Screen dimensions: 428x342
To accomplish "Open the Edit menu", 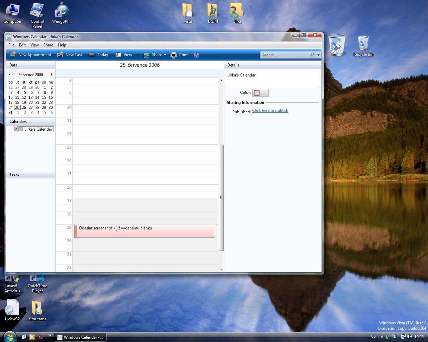I will (22, 45).
